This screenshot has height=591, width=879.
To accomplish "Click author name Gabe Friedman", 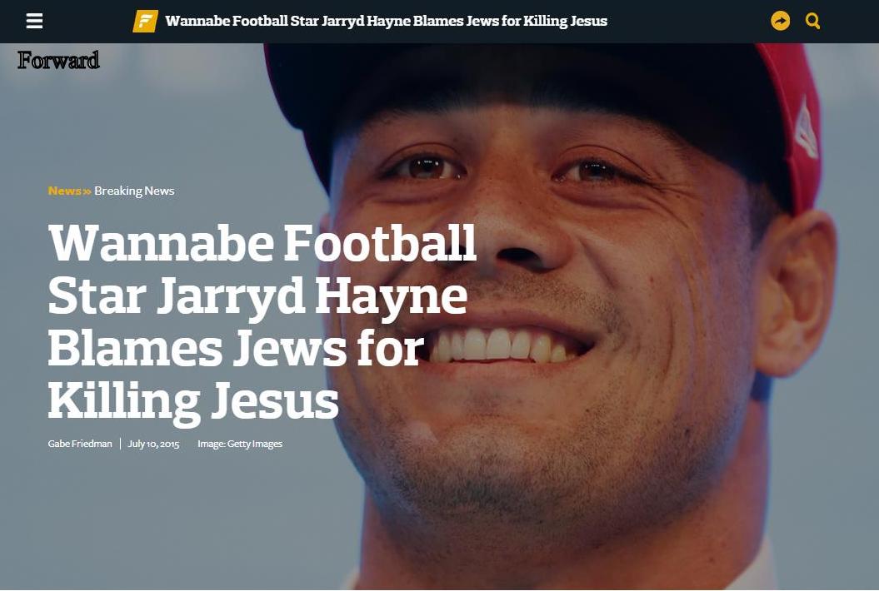I will 80,444.
